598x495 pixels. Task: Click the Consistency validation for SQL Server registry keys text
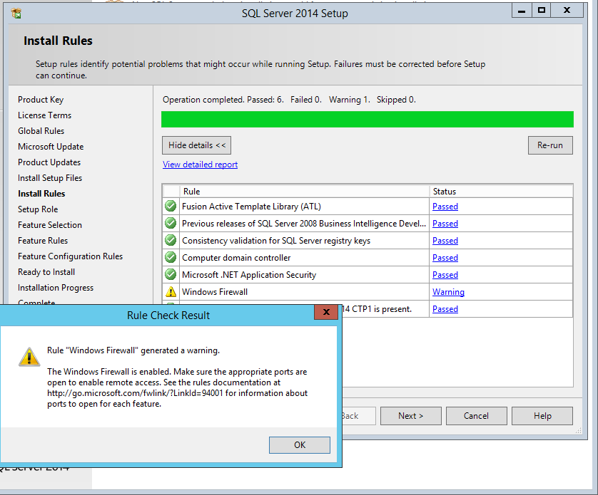tap(276, 241)
